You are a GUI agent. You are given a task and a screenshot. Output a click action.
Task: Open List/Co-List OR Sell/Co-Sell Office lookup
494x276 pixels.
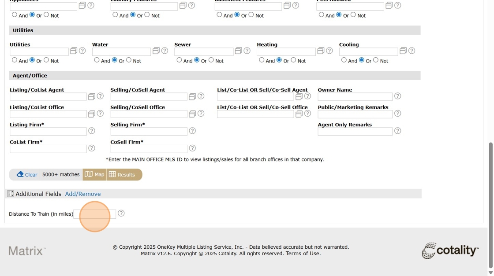click(299, 114)
